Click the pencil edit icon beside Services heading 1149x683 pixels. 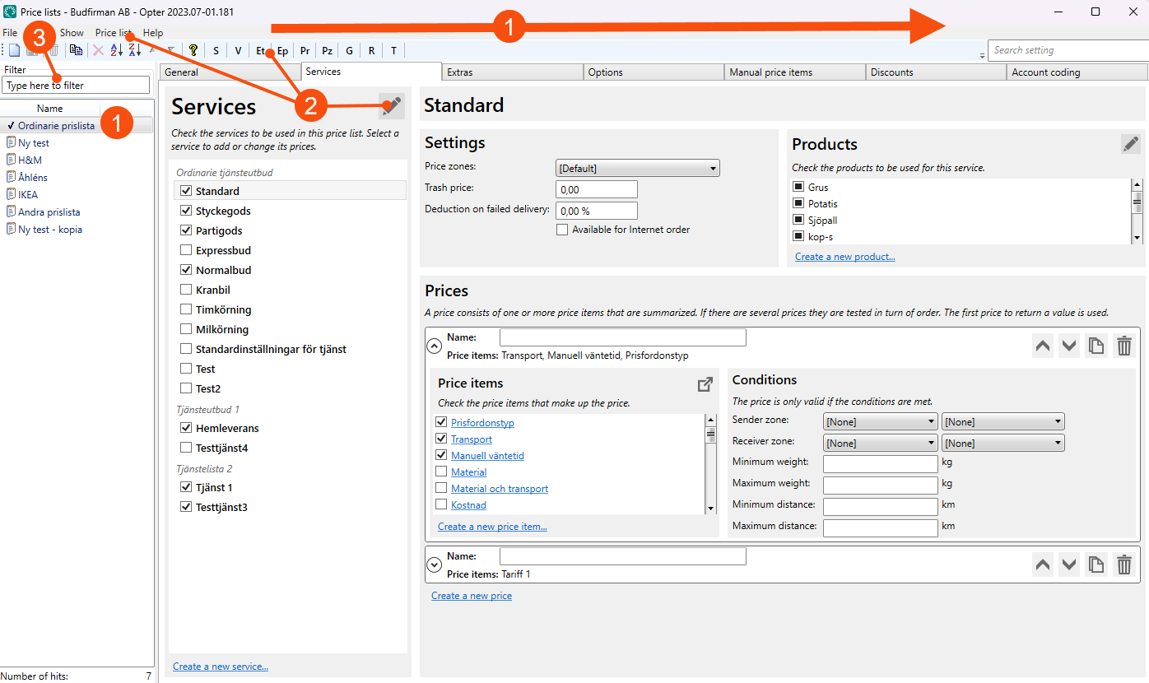392,105
